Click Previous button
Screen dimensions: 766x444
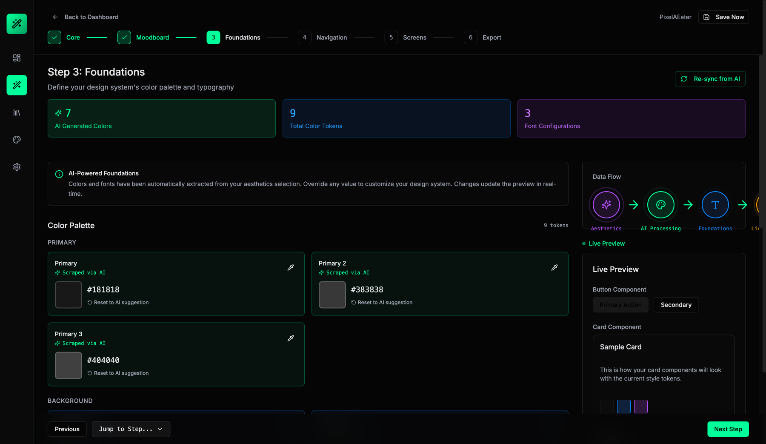pyautogui.click(x=67, y=429)
